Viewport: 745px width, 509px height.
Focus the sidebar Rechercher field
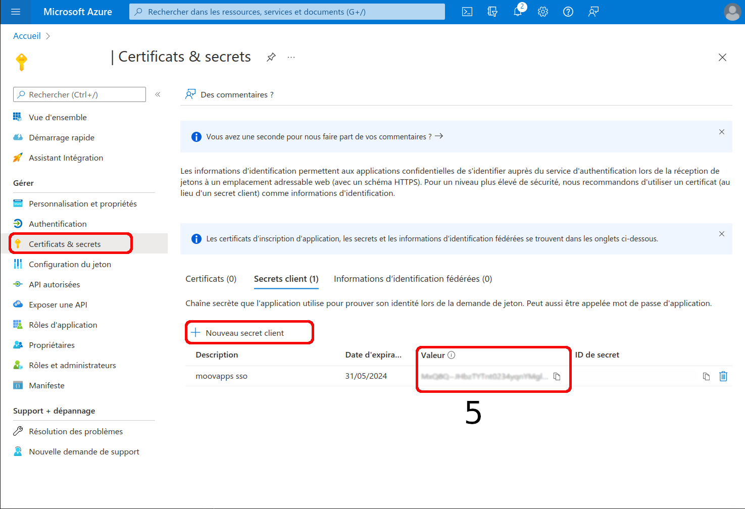coord(79,94)
